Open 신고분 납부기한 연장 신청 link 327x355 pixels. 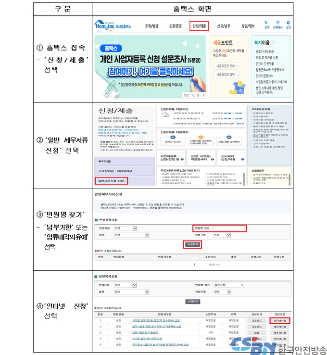tap(147, 339)
